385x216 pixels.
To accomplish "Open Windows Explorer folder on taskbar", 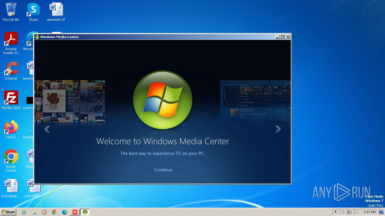I will tap(34, 212).
